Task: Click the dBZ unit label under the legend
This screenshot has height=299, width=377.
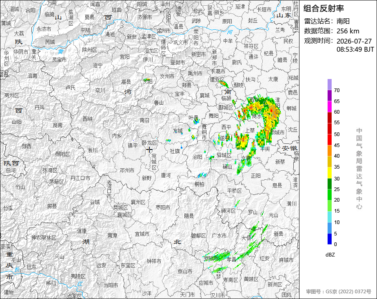Action: click(330, 255)
